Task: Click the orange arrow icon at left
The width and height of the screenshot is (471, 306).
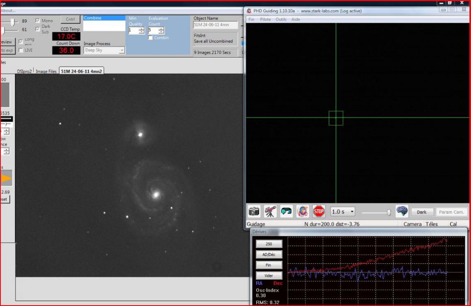Action: (x=6, y=178)
